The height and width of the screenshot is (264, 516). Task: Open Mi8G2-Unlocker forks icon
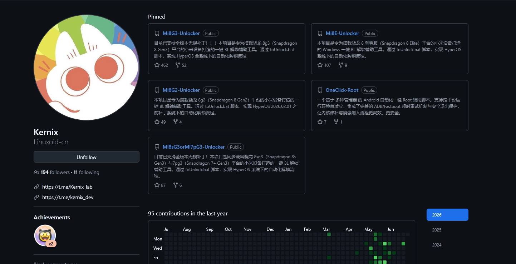[176, 122]
